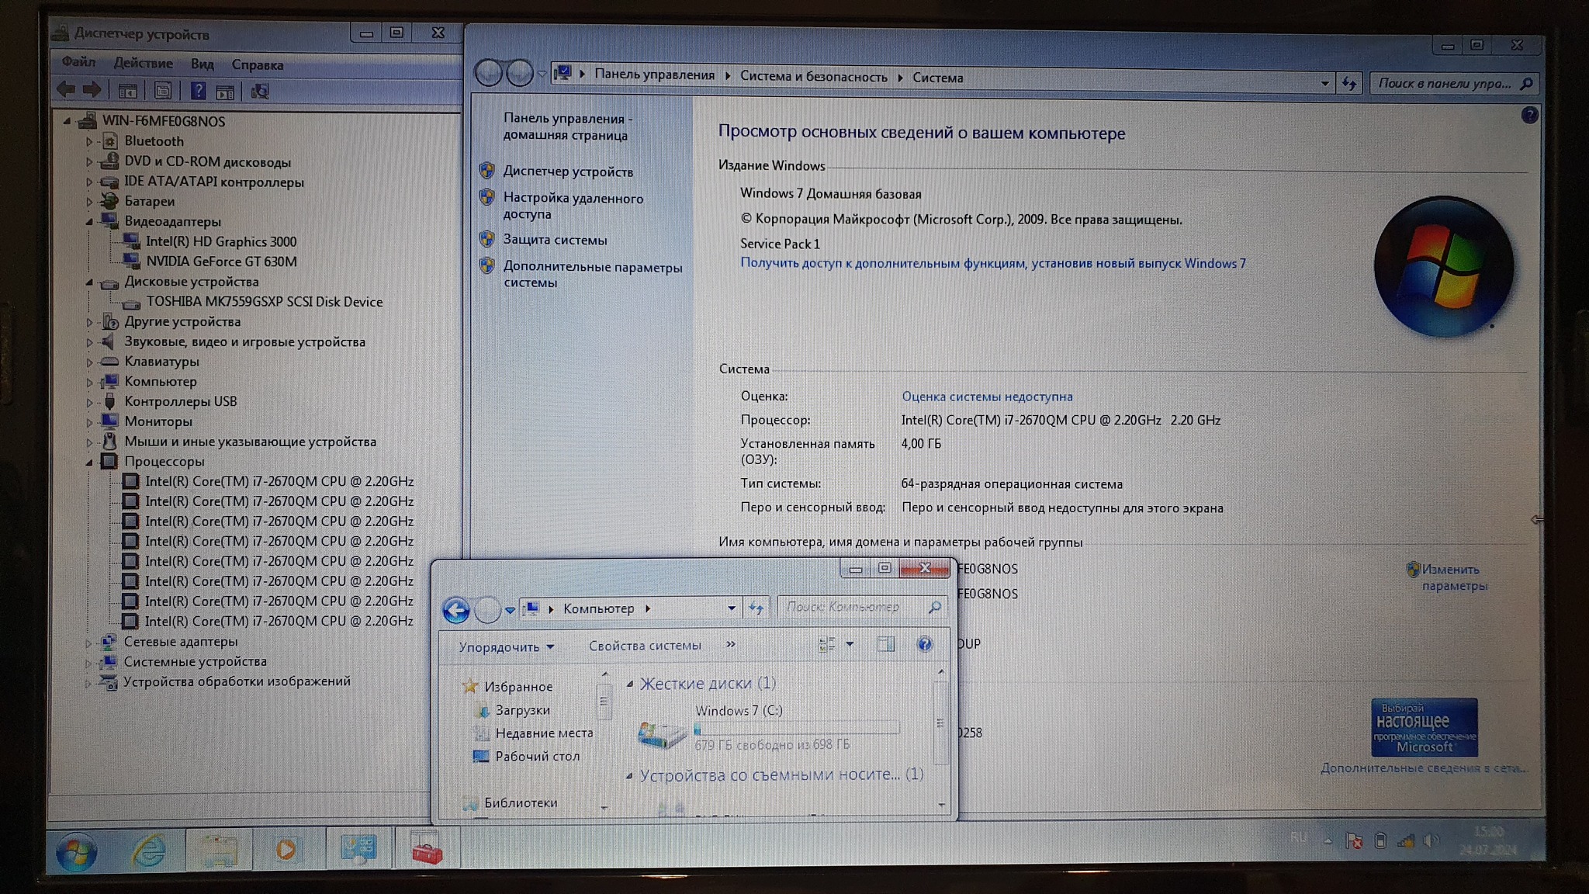
Task: Open the Справка menu in Device Manager
Action: tap(257, 64)
